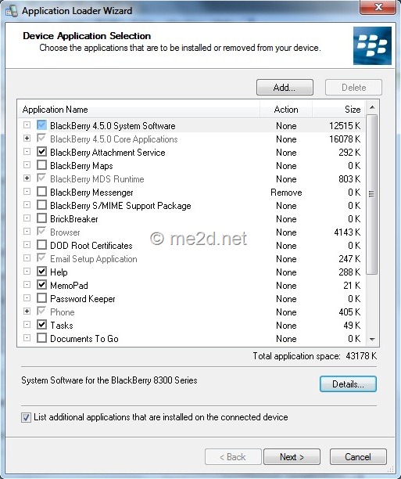The image size is (401, 479).
Task: Select the BlackBerry Messenger row text
Action: click(91, 193)
